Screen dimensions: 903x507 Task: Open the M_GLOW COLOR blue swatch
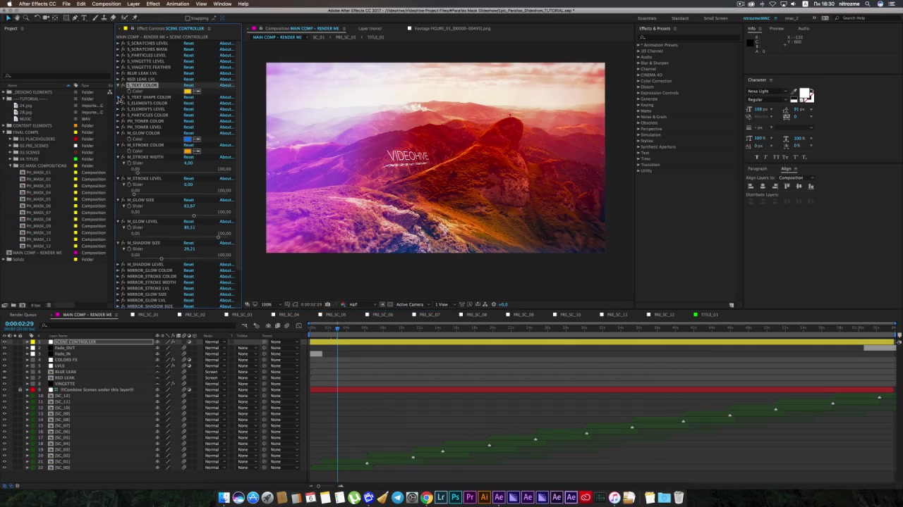188,139
